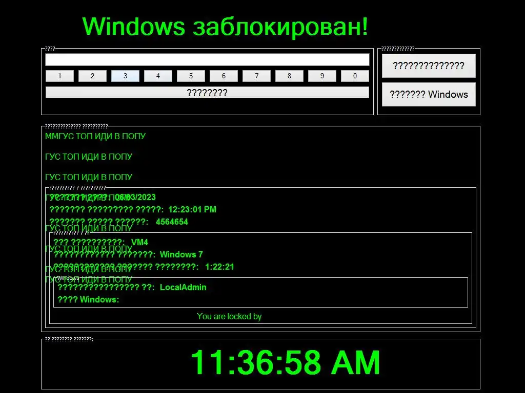Click the number value 4564654

pyautogui.click(x=172, y=222)
